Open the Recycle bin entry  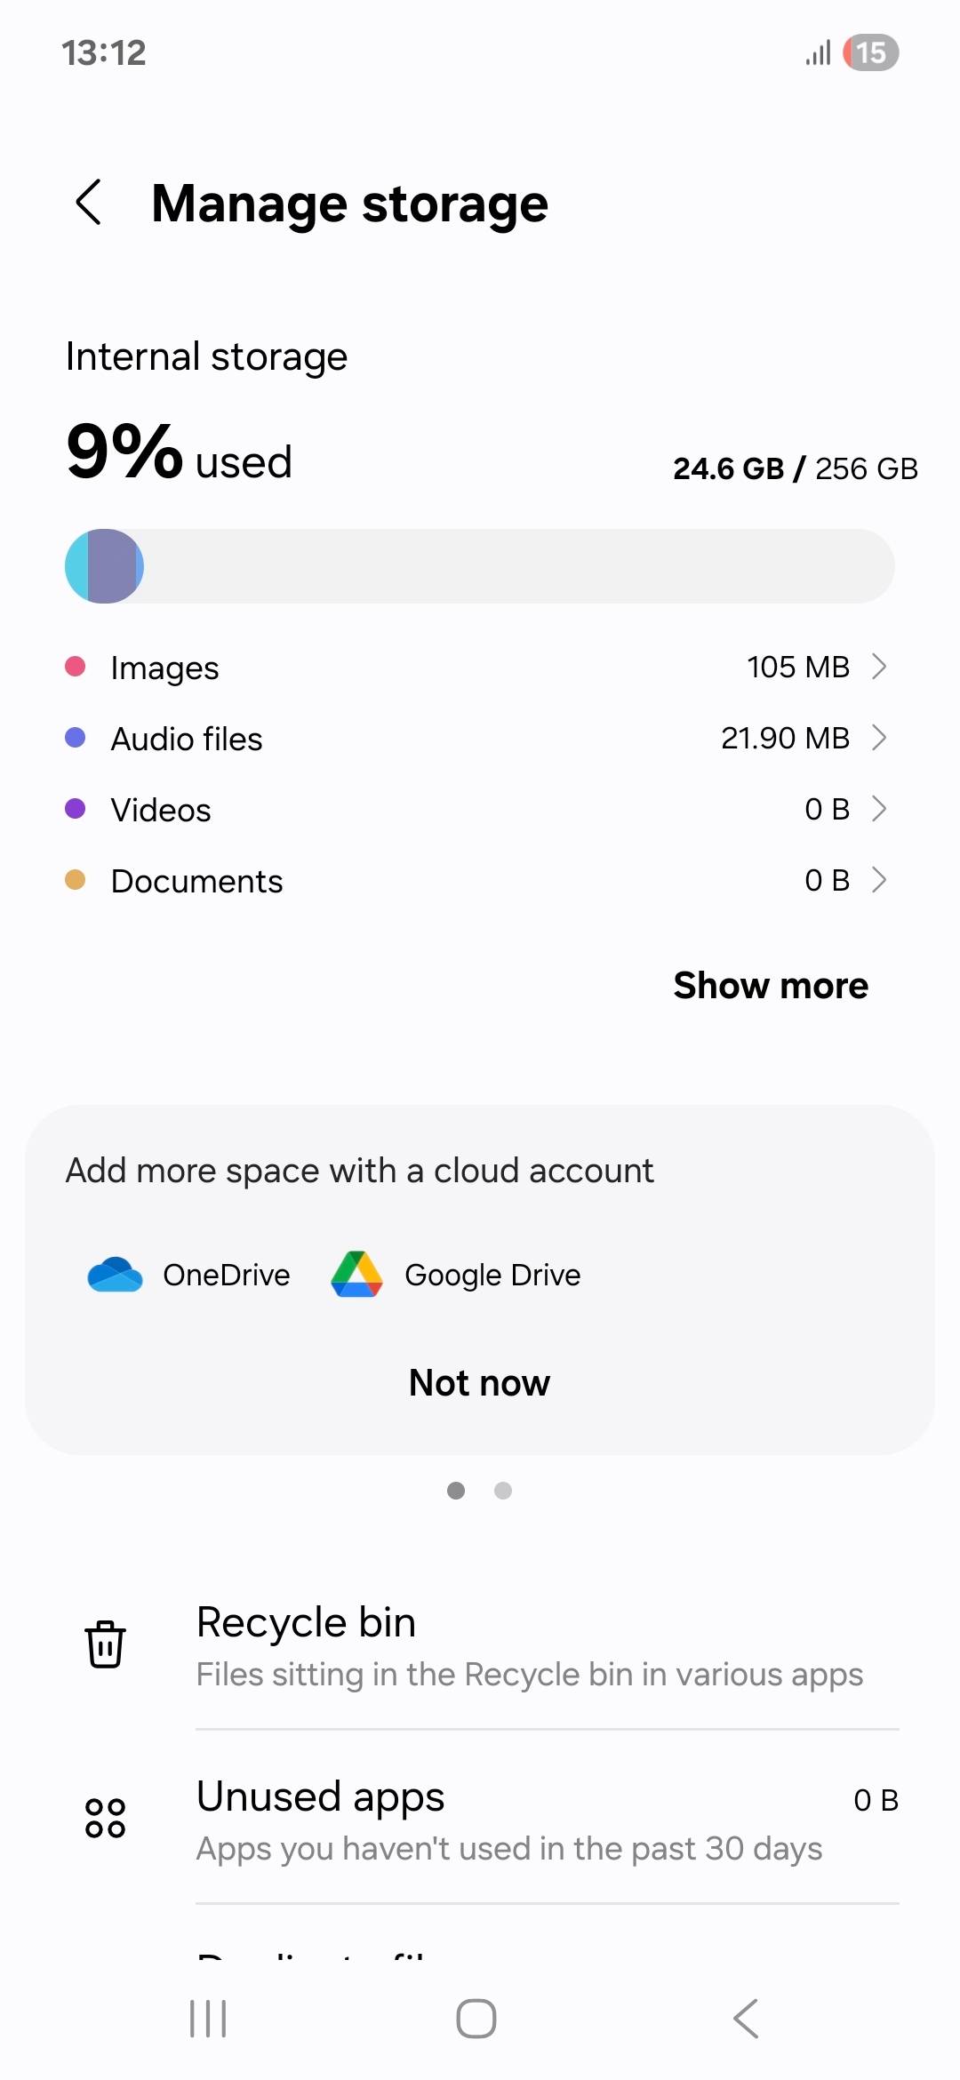[x=480, y=1645]
